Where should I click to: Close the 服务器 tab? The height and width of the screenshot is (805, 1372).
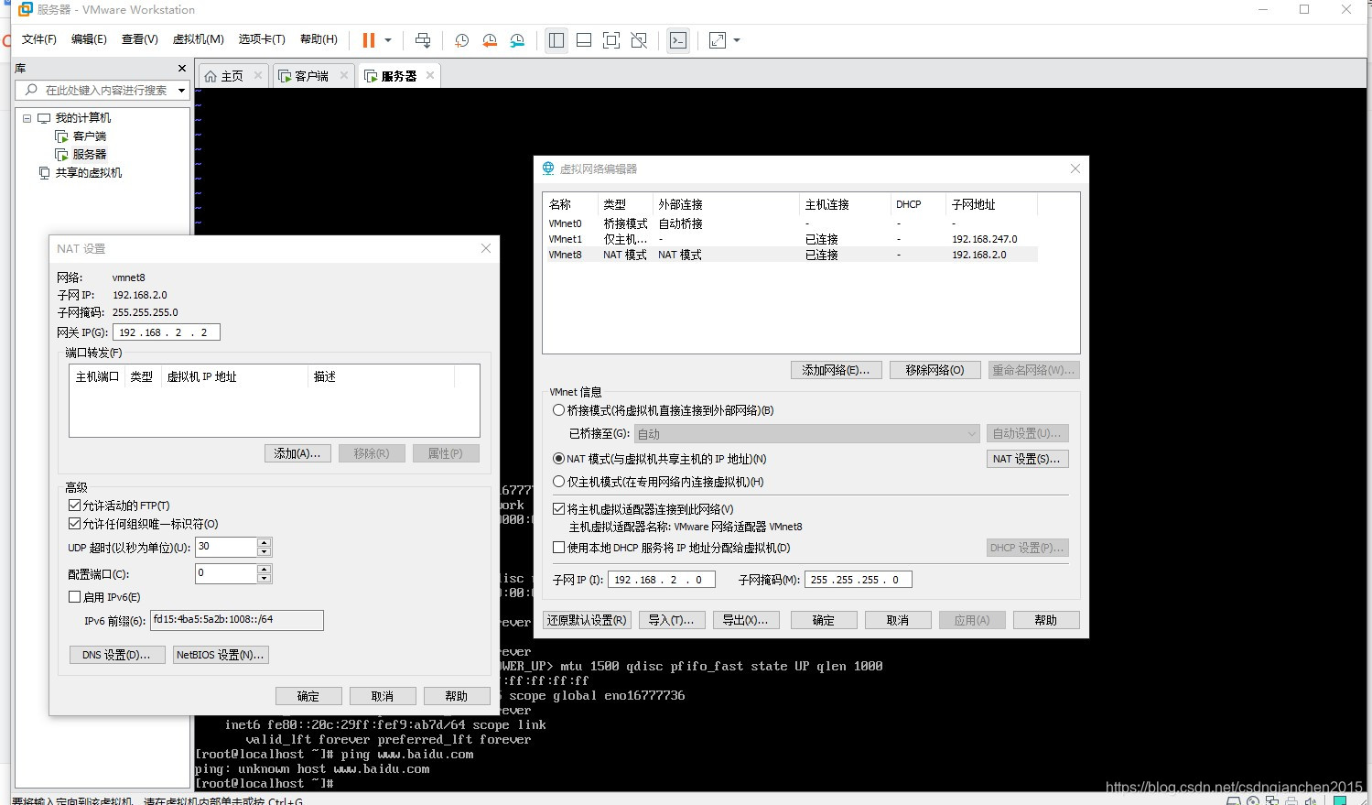point(430,76)
